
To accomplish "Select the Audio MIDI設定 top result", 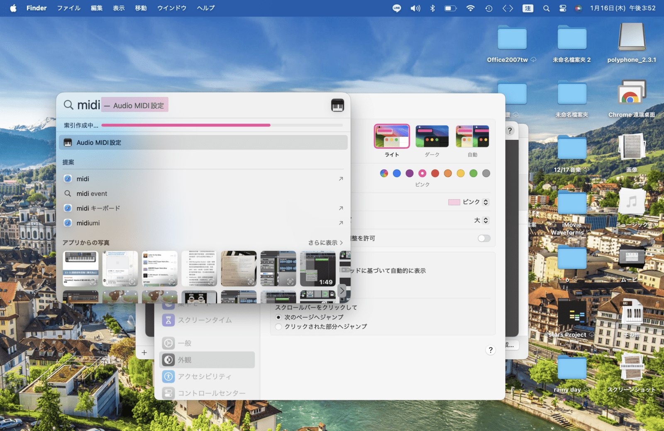I will pos(203,143).
